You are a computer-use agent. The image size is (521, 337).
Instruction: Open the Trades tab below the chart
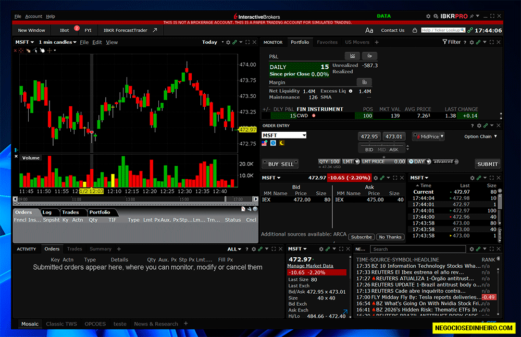[x=70, y=212]
